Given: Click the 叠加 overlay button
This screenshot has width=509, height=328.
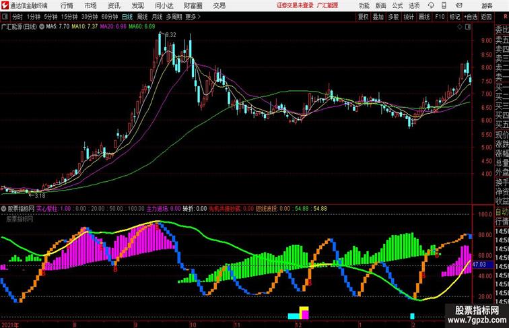Looking at the screenshot, I should point(378,17).
